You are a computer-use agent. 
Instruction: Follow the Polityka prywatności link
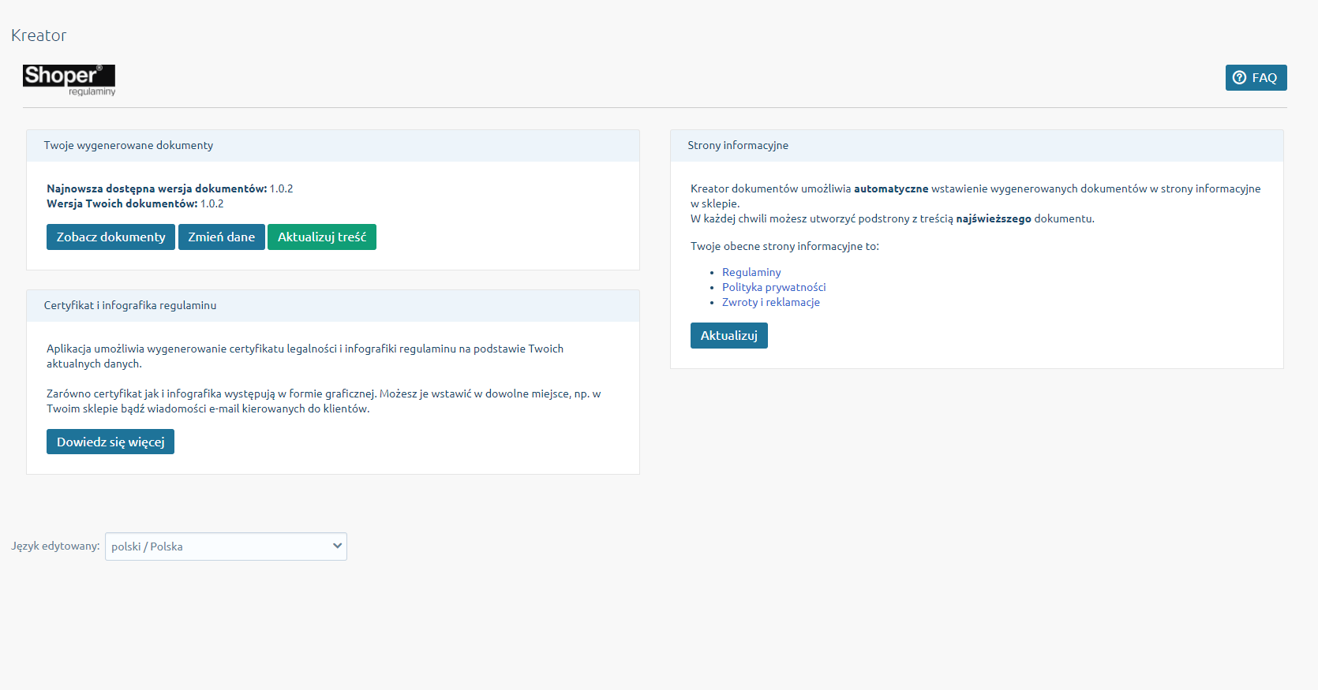click(x=774, y=287)
